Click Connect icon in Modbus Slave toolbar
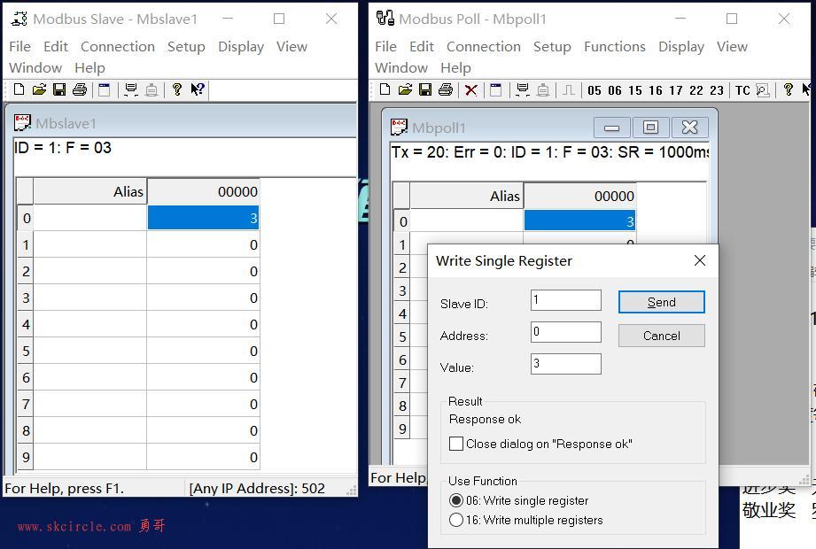This screenshot has width=816, height=549. tap(131, 89)
